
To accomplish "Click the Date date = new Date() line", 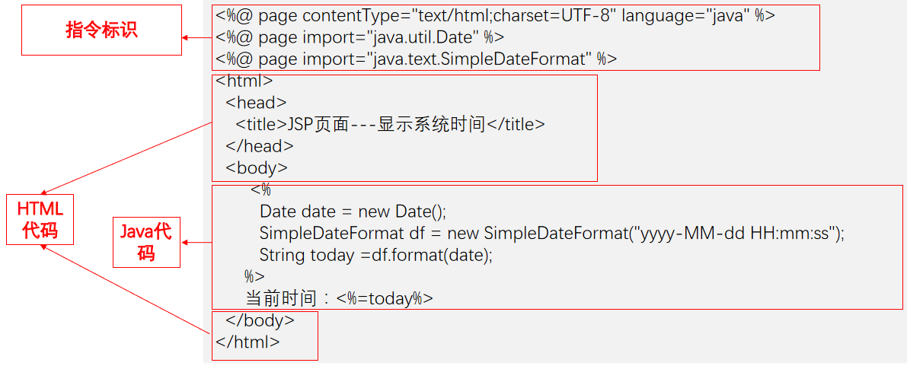I will pos(353,212).
